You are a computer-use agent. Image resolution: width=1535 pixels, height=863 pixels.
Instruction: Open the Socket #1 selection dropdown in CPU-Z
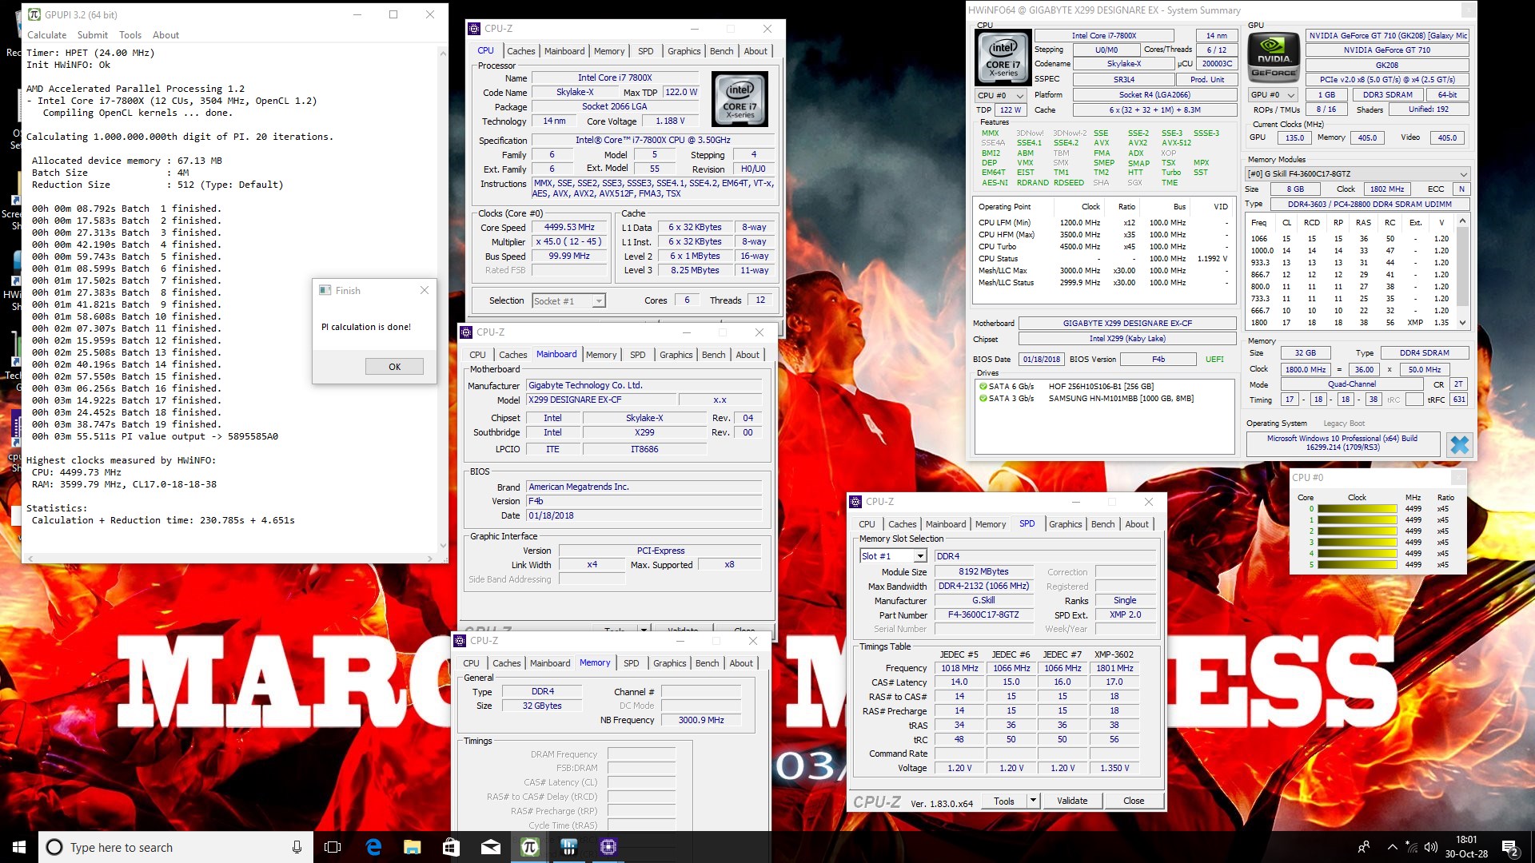point(568,301)
